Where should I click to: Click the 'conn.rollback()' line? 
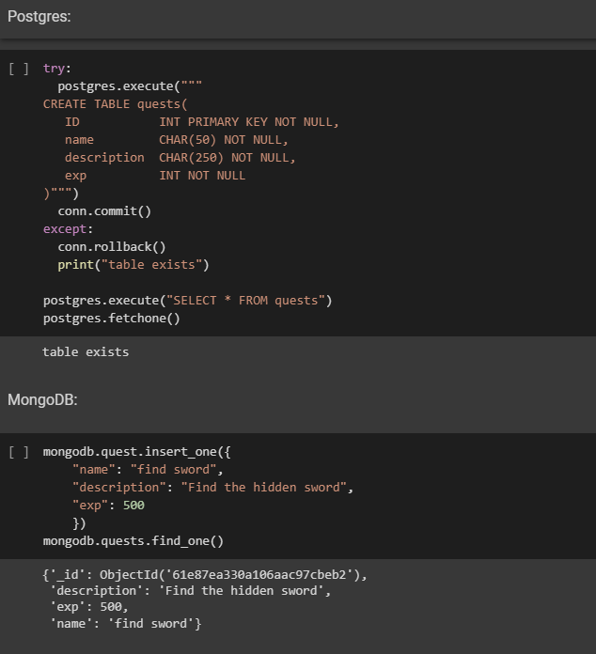point(112,247)
